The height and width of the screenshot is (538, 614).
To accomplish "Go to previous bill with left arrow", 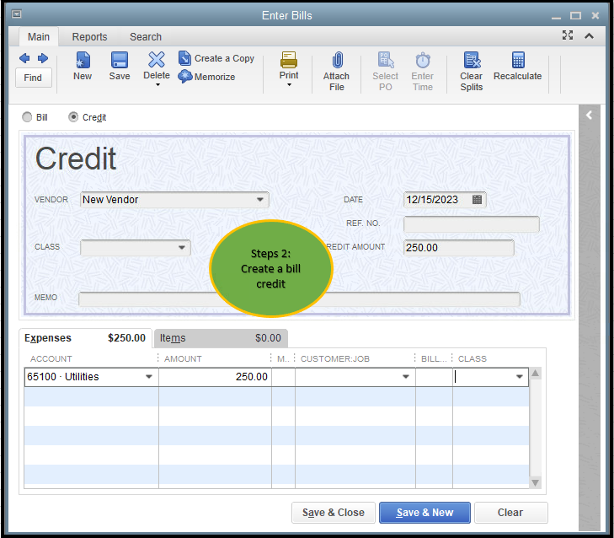I will pyautogui.click(x=24, y=58).
